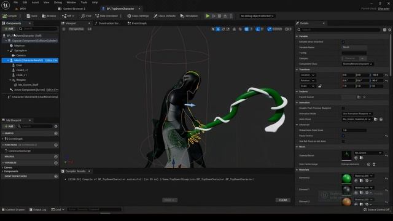Select the Capsule Component in tree
393x221 pixels.
coord(34,41)
